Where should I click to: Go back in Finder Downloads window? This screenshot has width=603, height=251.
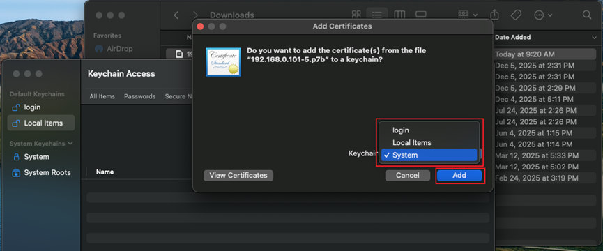(176, 15)
